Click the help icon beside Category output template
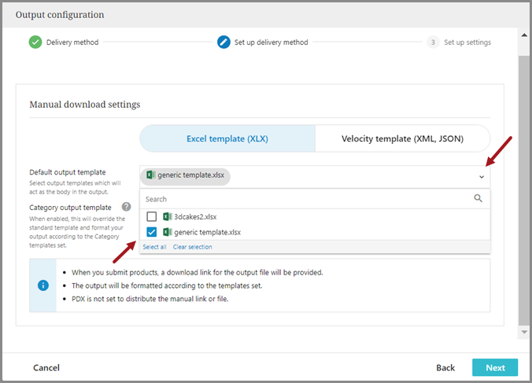This screenshot has height=383, width=532. 126,207
